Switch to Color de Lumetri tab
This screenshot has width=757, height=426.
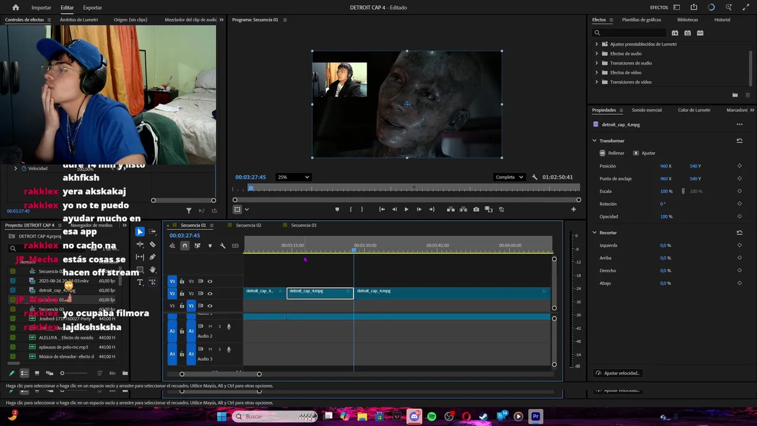coord(694,110)
